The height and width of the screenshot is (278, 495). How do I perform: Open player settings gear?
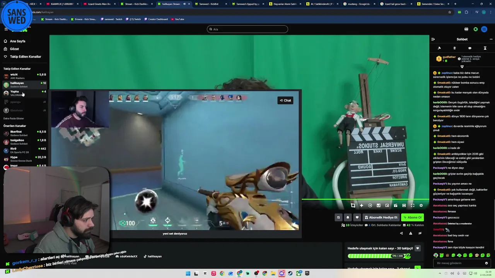(421, 205)
